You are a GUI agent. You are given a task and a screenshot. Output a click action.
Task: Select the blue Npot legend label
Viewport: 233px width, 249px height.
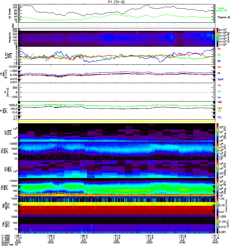click(220, 79)
